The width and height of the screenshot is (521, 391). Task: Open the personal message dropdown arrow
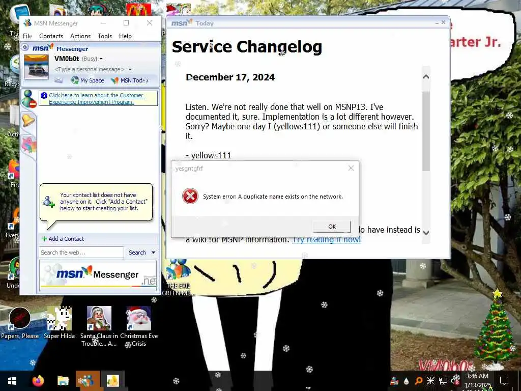point(130,69)
